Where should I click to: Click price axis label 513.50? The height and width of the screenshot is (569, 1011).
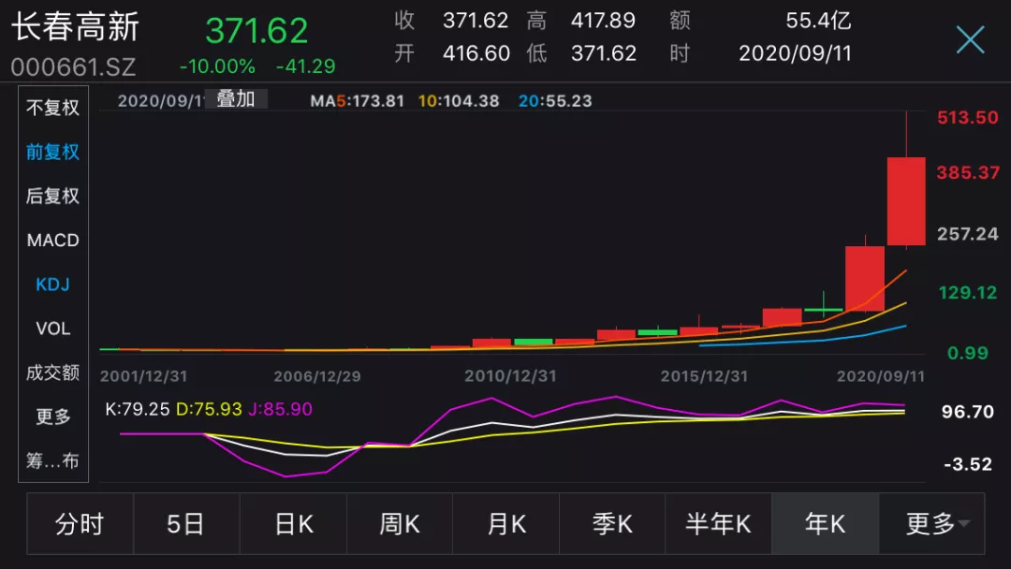967,118
